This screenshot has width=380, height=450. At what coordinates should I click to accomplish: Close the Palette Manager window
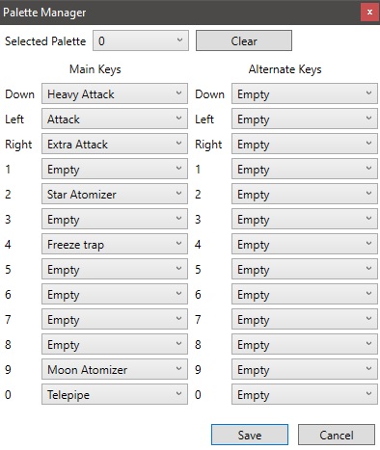pos(369,13)
